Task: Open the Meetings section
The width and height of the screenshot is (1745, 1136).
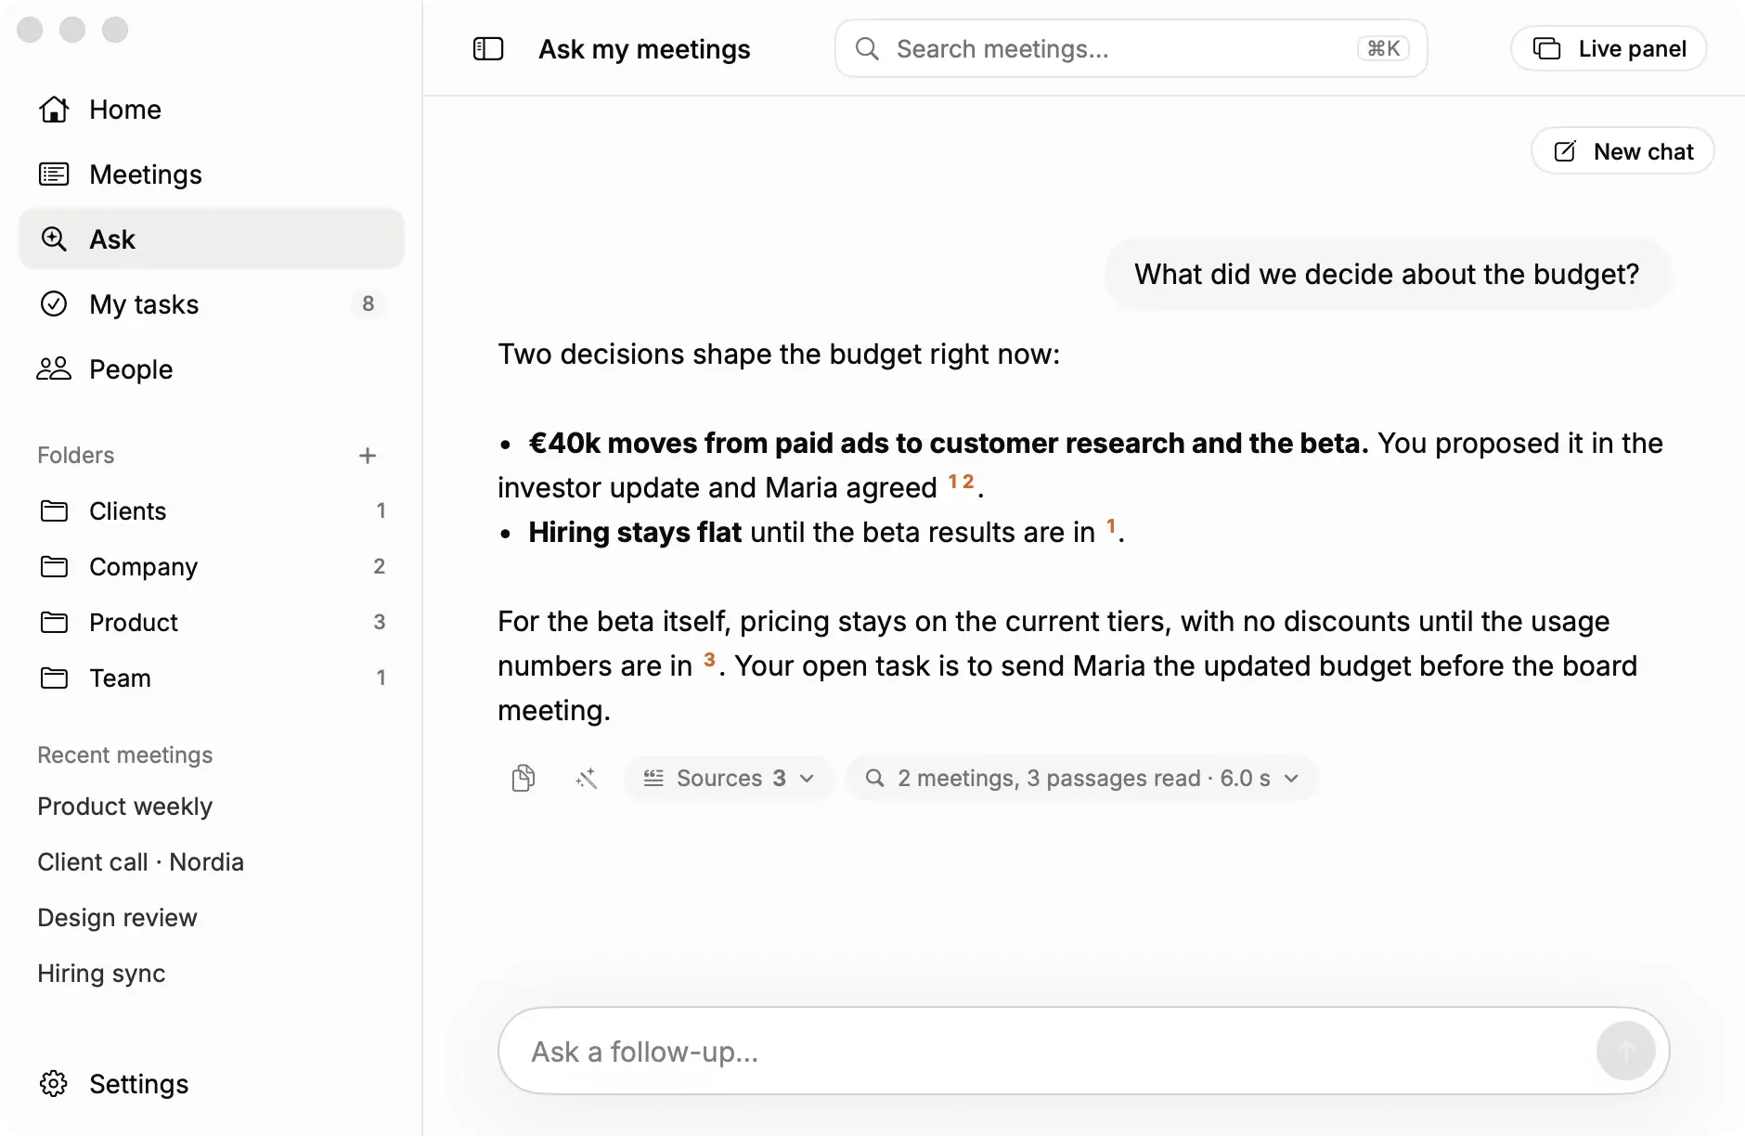Action: click(x=212, y=174)
